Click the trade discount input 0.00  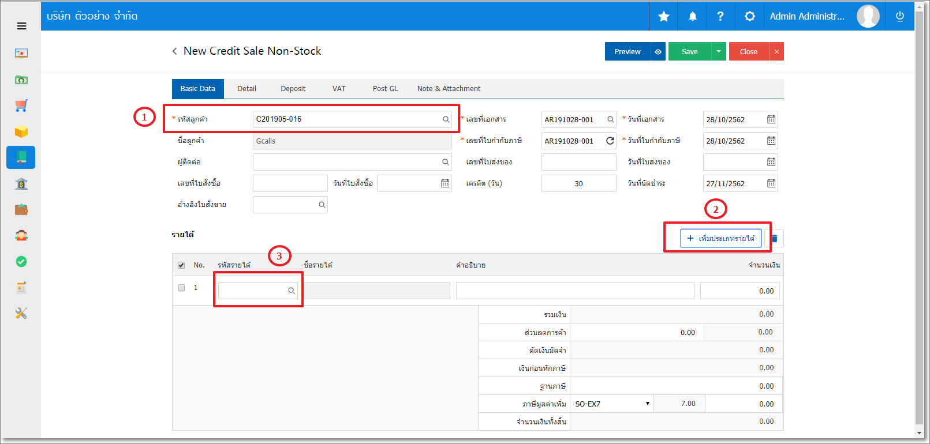(x=637, y=332)
